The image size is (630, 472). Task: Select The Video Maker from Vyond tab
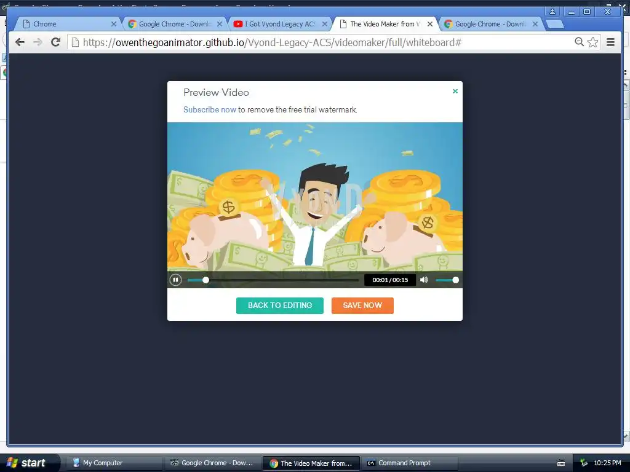click(x=385, y=24)
